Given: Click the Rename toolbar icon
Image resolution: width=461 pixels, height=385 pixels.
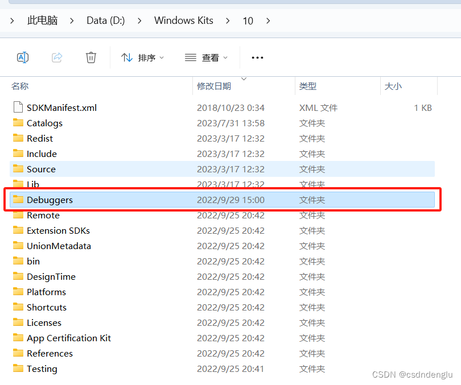Looking at the screenshot, I should click(x=23, y=57).
